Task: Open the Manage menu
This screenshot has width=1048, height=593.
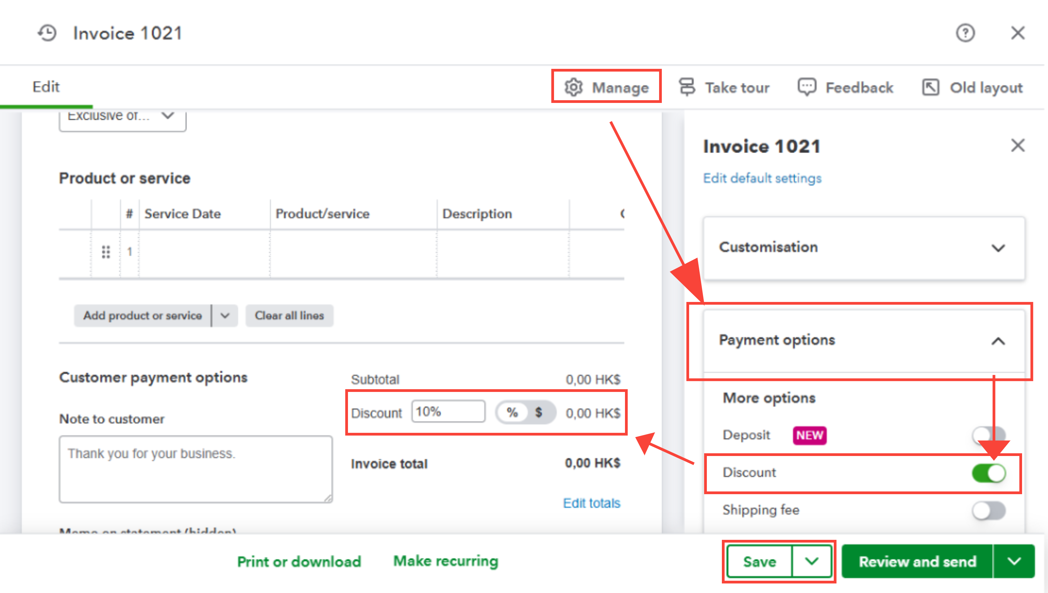Action: pyautogui.click(x=606, y=87)
